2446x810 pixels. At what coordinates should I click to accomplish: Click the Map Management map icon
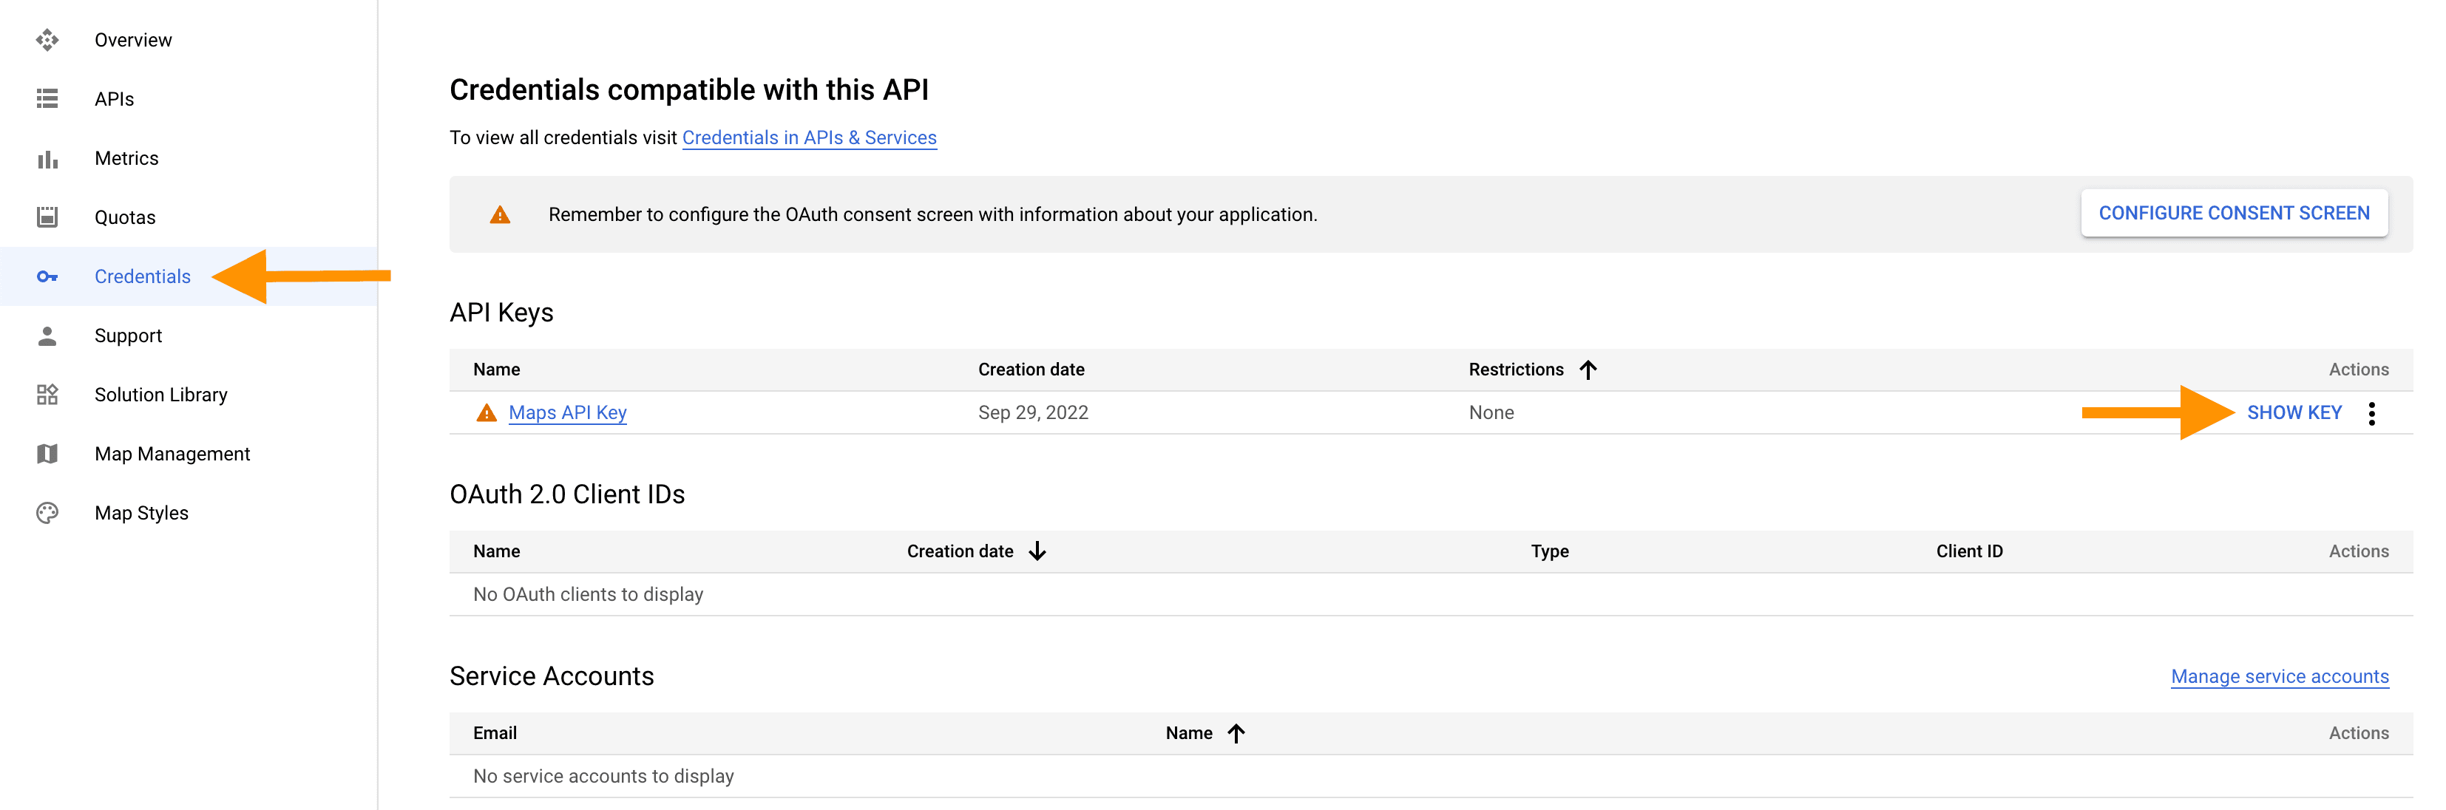click(x=47, y=454)
